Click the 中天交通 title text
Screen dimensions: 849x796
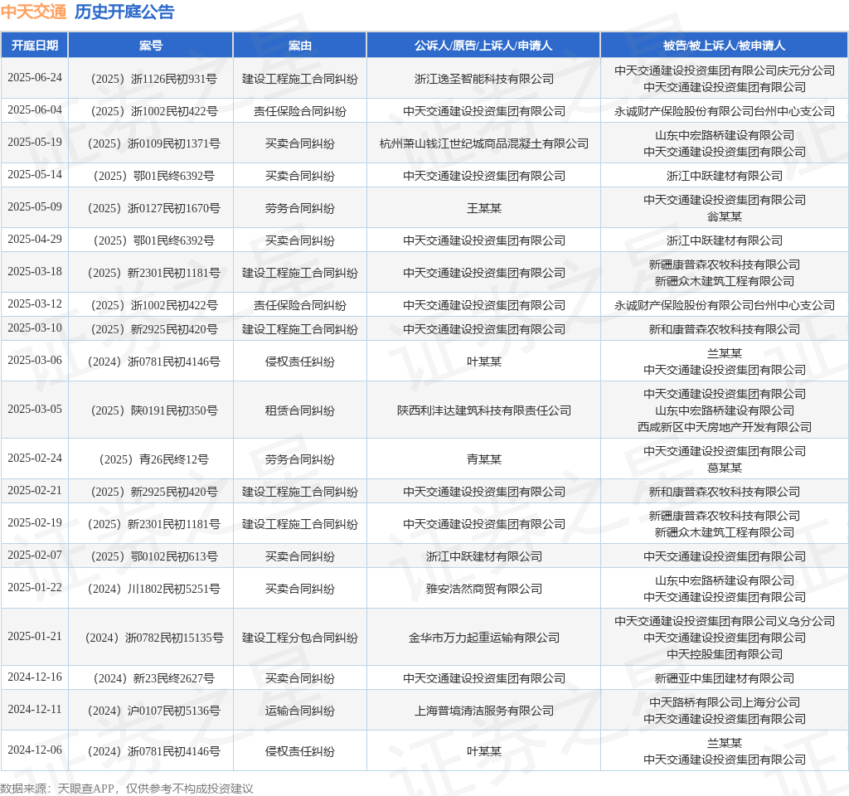pos(33,12)
